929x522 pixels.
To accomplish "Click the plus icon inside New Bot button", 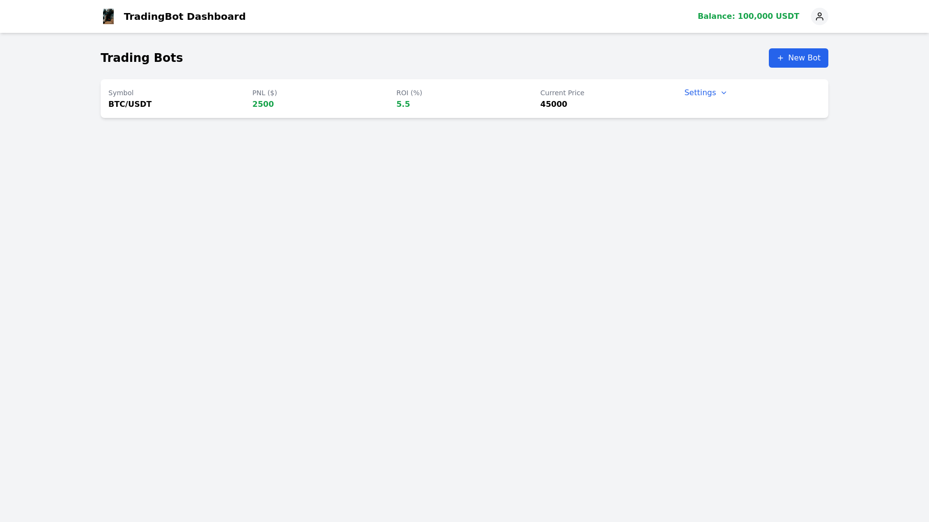I will click(780, 58).
